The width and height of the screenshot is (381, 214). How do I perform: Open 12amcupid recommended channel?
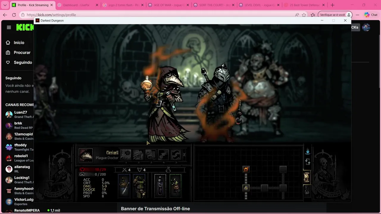[x=19, y=136]
